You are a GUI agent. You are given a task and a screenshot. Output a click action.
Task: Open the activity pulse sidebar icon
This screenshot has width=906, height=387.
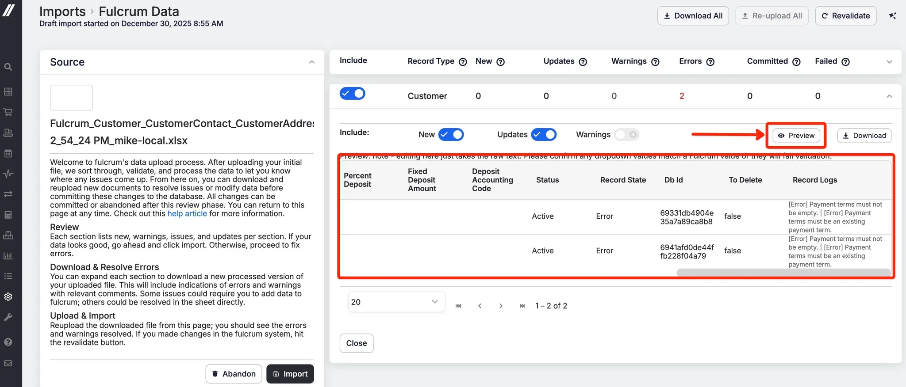coord(8,174)
